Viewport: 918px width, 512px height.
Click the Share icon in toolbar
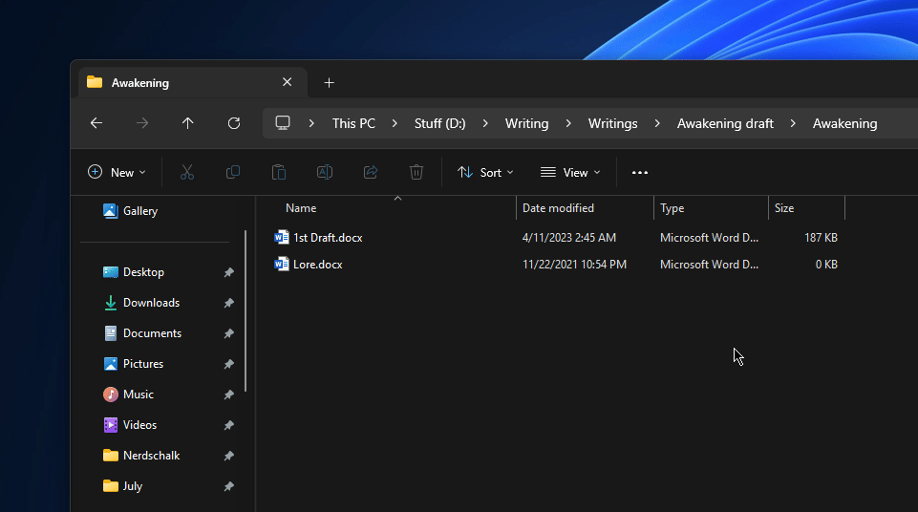click(371, 172)
